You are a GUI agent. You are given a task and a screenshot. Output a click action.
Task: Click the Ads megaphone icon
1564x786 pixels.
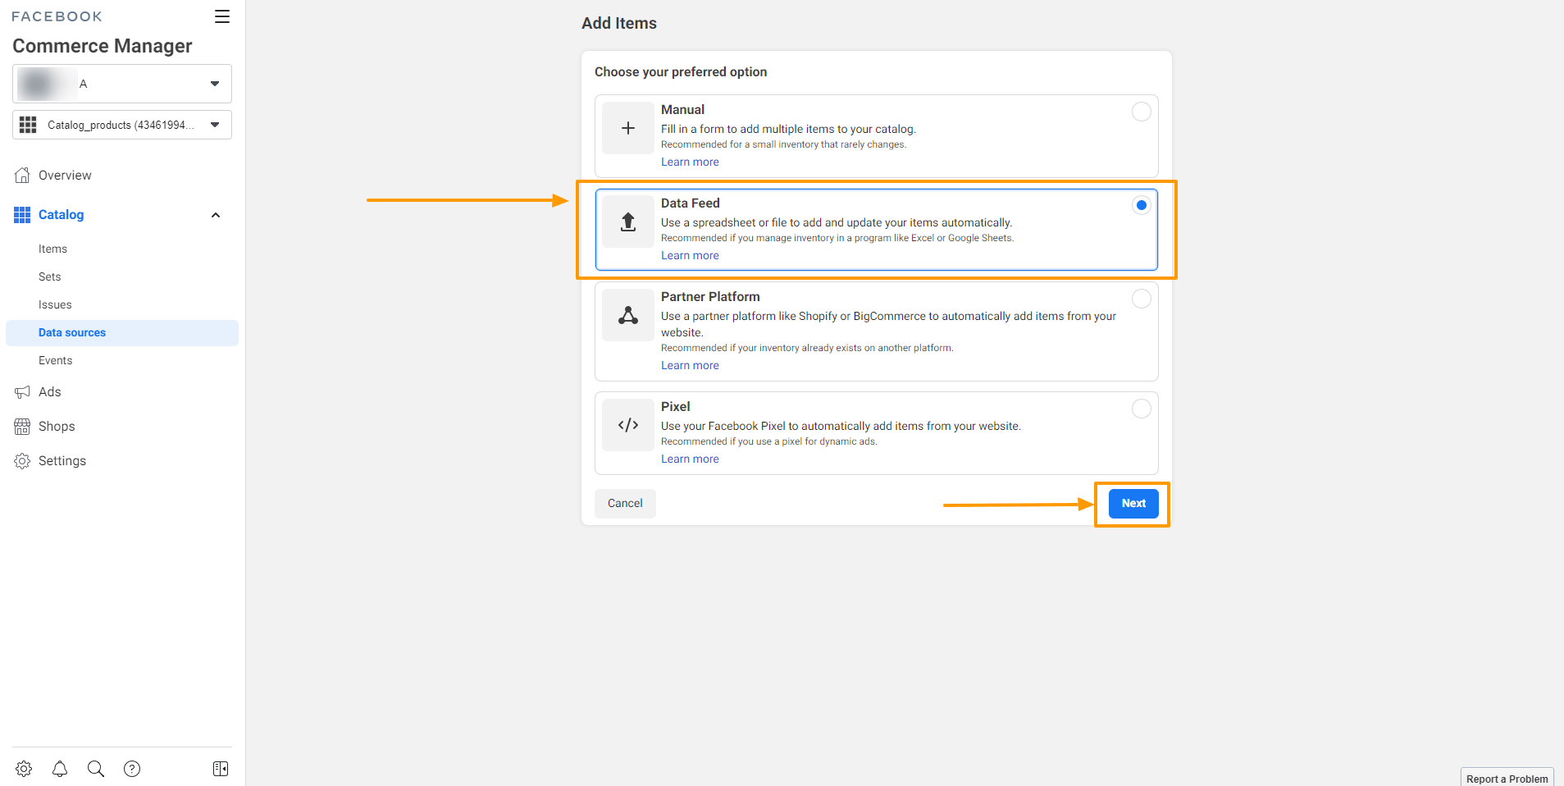pyautogui.click(x=22, y=392)
